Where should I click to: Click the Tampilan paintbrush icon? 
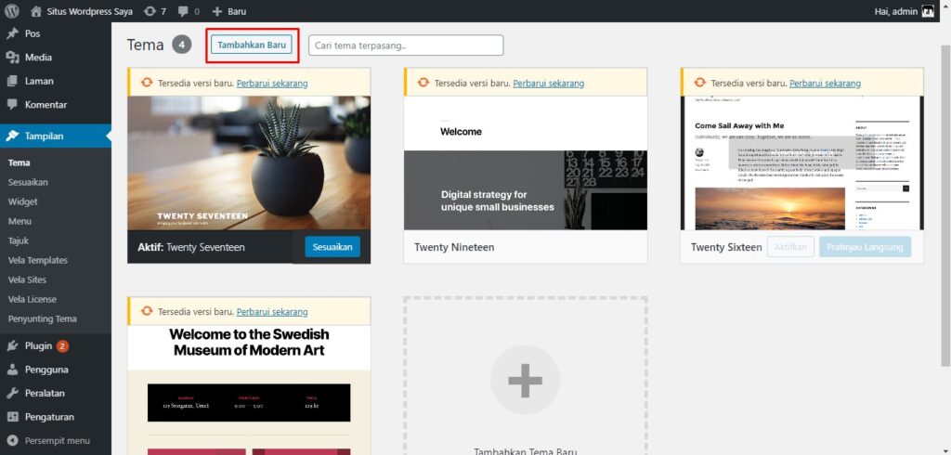pos(12,136)
